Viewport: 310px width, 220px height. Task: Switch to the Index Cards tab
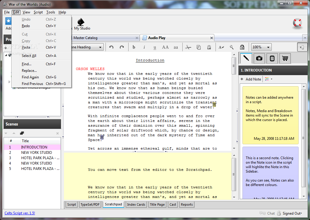coord(136,204)
